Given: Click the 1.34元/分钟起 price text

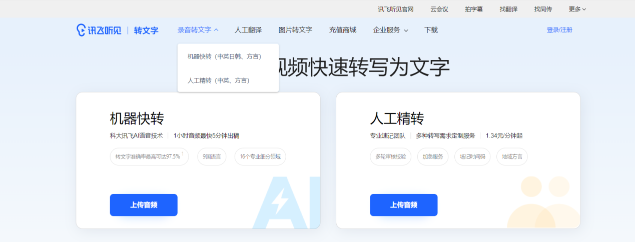Looking at the screenshot, I should 504,135.
